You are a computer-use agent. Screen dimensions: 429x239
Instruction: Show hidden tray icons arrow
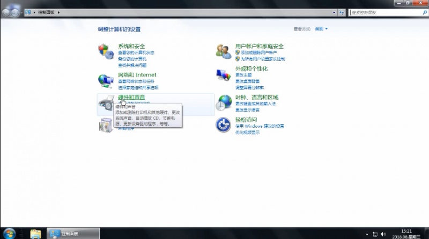[x=367, y=234]
